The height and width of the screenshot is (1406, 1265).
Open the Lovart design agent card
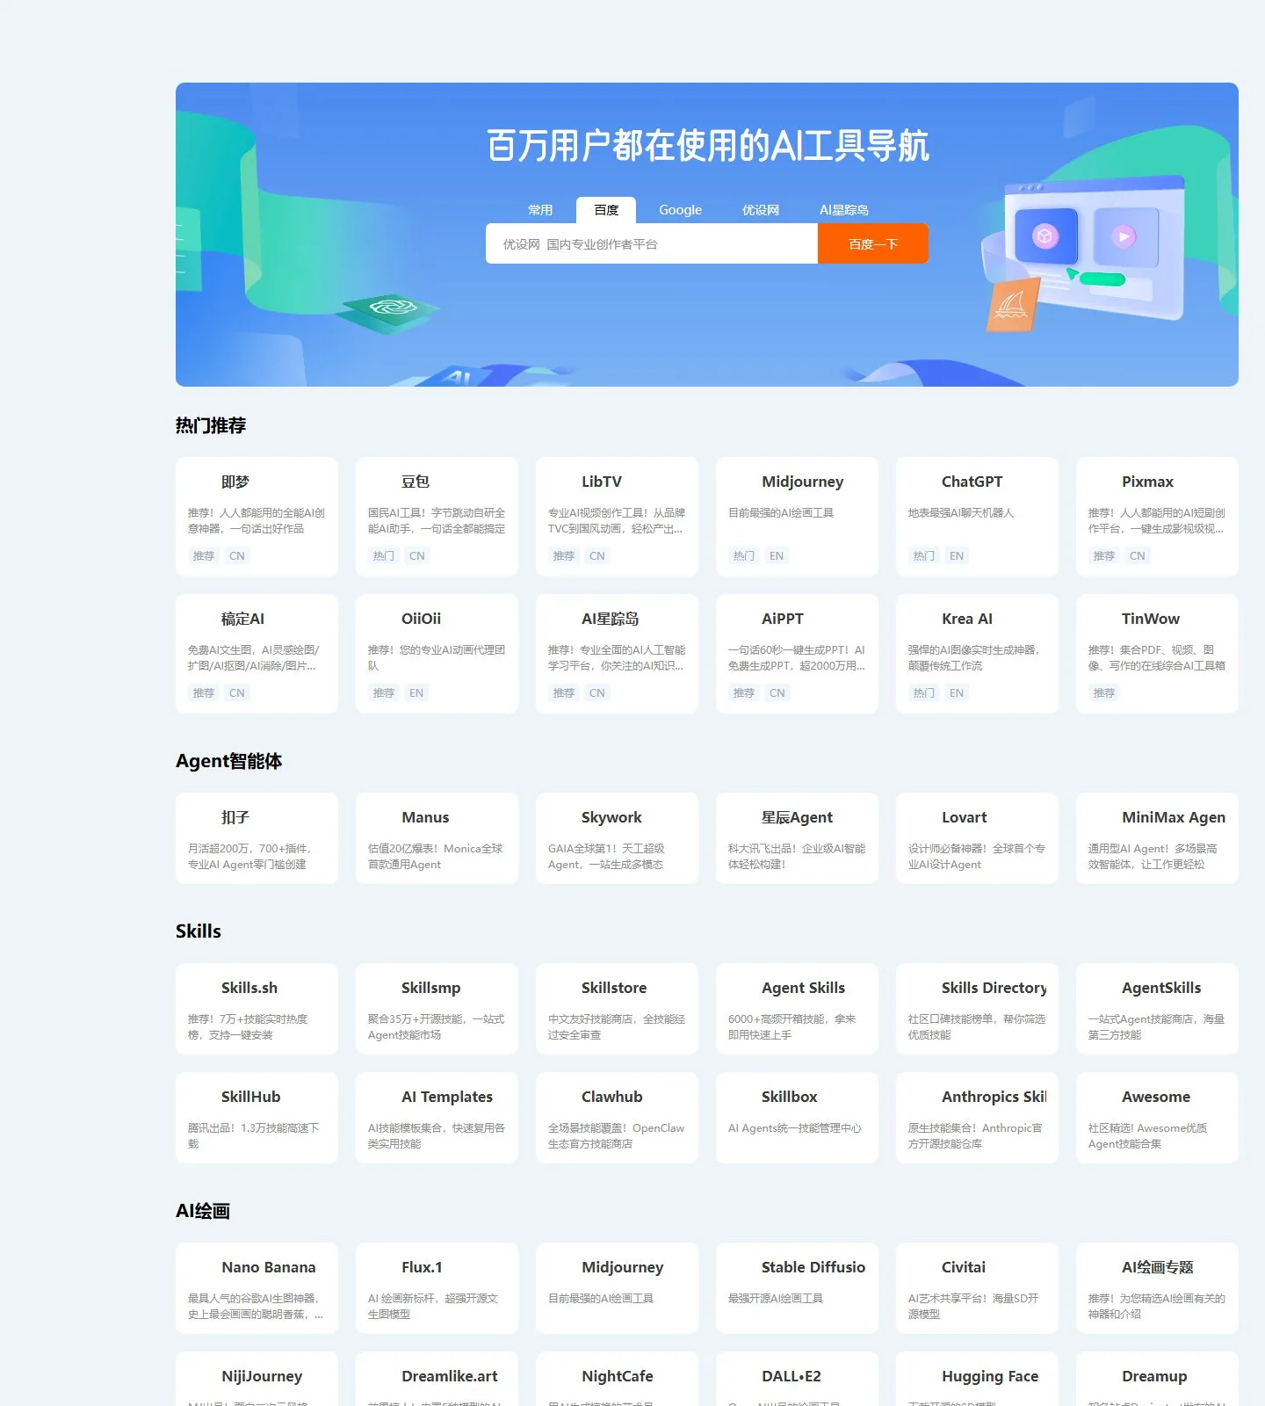point(977,838)
